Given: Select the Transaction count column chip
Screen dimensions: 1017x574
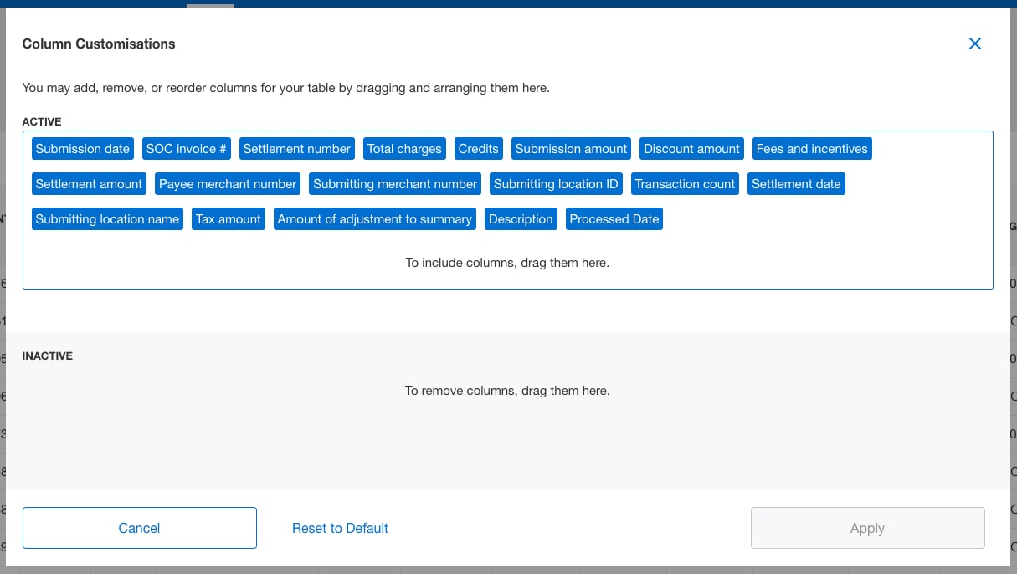Looking at the screenshot, I should pos(685,183).
